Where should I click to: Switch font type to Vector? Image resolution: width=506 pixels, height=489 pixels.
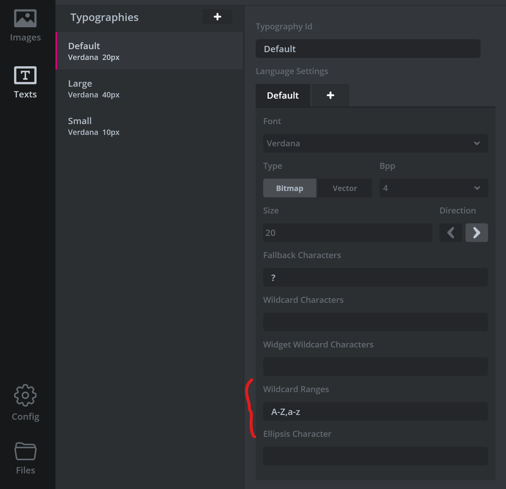pyautogui.click(x=344, y=188)
